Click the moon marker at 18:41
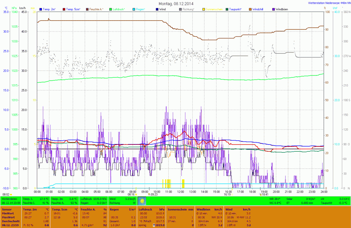Screen dimensions: 351x228 (260, 194)
